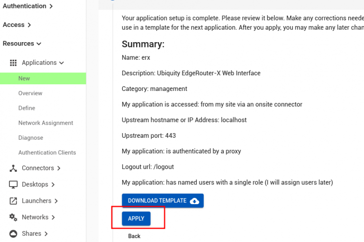Go to the Define menu item
Viewport: 364px width, 242px height.
pos(27,108)
